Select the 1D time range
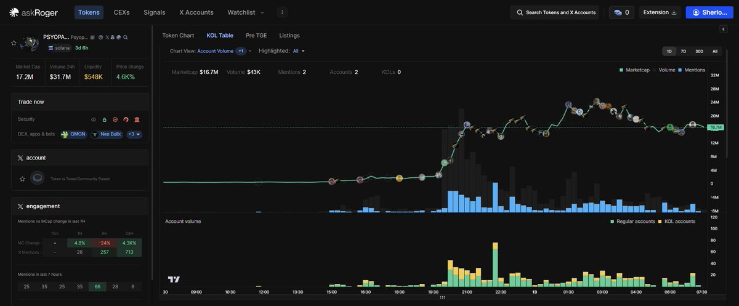The height and width of the screenshot is (306, 739). pos(669,51)
